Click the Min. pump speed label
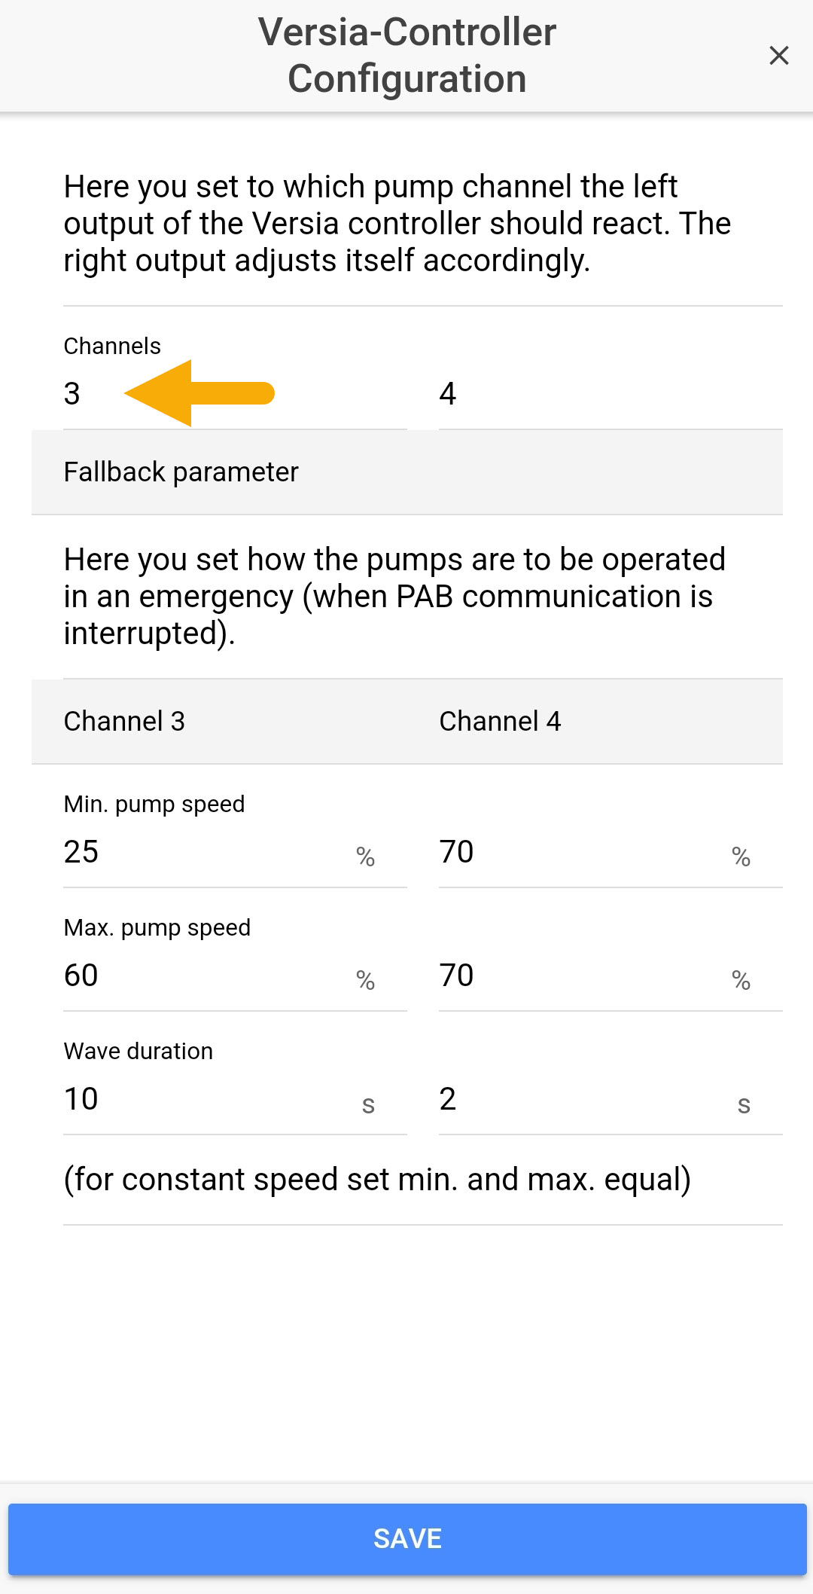The height and width of the screenshot is (1594, 813). coord(154,805)
